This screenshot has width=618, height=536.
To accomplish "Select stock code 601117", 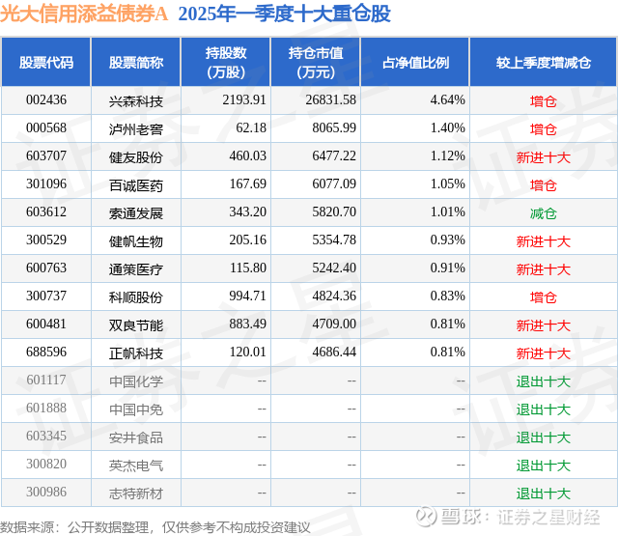I will coord(46,380).
